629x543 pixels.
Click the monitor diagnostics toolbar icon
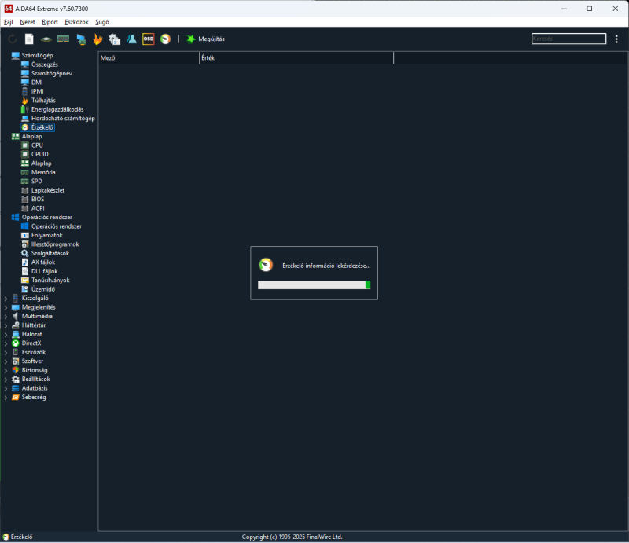tap(82, 39)
